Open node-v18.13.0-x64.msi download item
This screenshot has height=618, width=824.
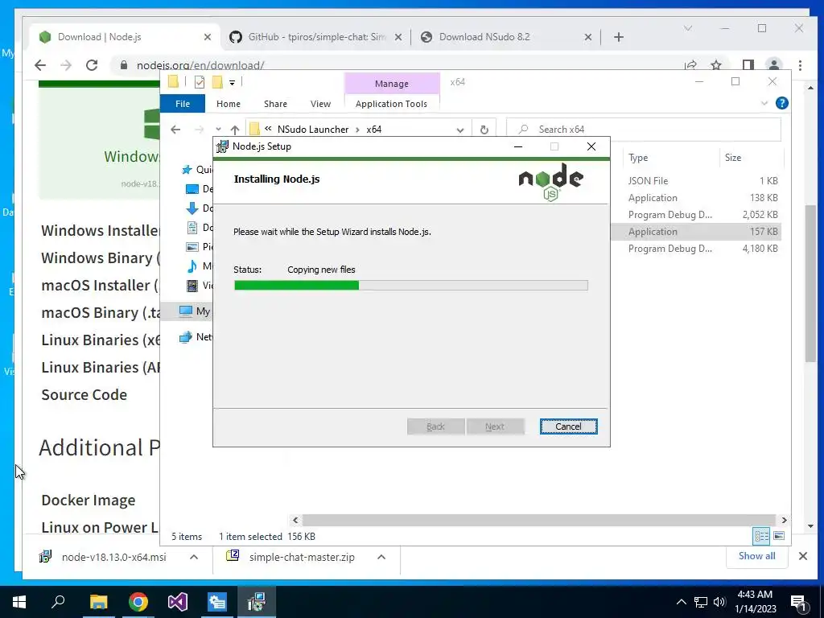[104, 557]
